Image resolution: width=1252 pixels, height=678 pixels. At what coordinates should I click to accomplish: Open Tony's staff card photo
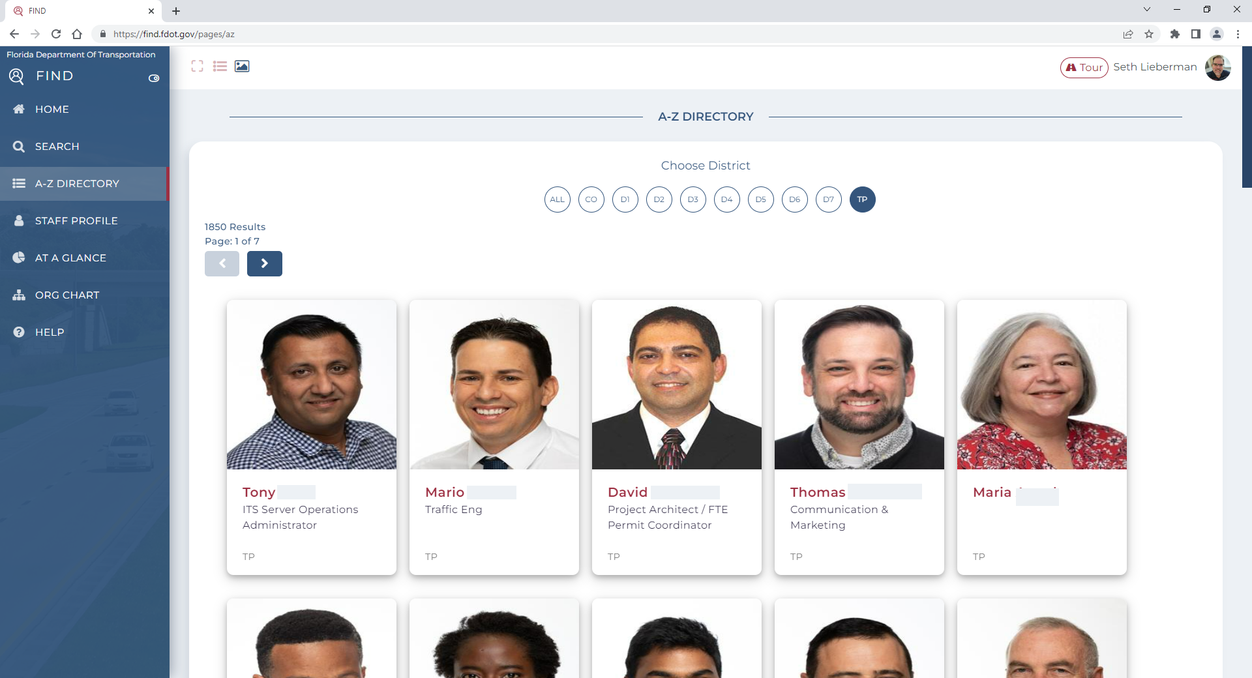coord(312,385)
